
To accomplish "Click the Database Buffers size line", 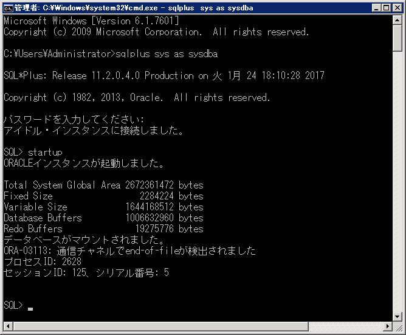I will click(x=103, y=218).
